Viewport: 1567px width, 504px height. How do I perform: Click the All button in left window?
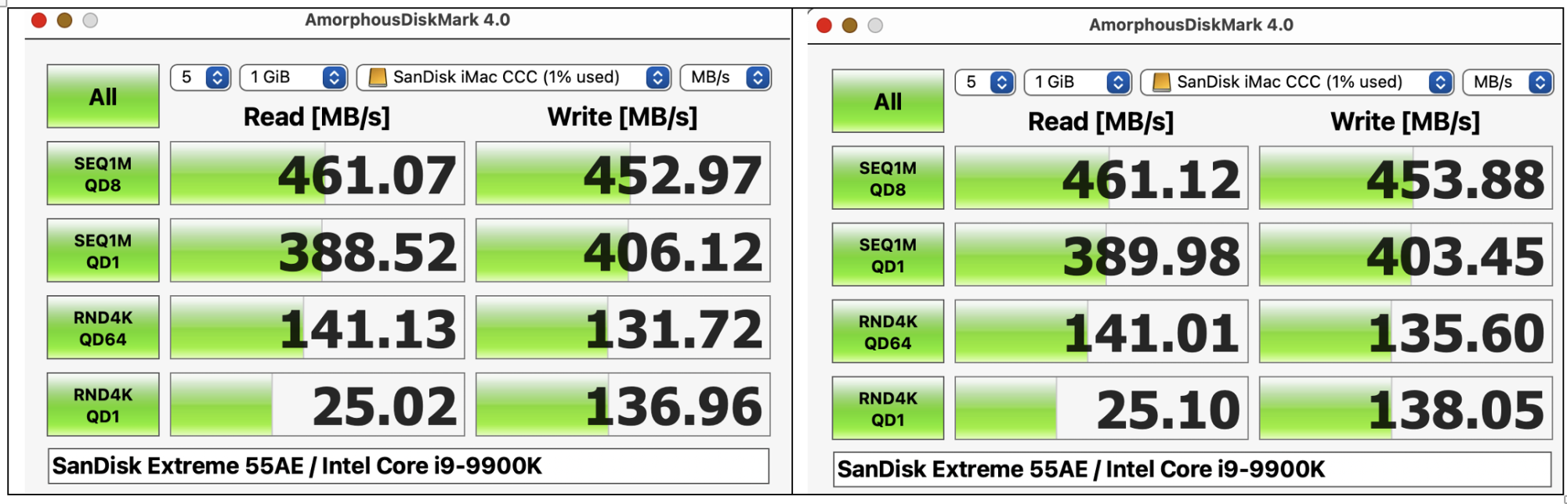click(103, 96)
